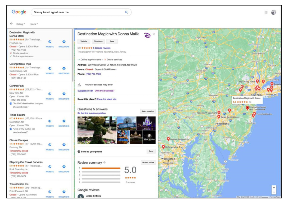Close the Destination Magic detail panel

coord(154,34)
